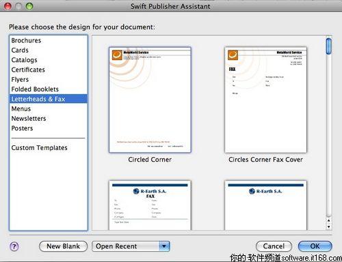Confirm with the OK button
Screen dimensions: 342x262
click(x=315, y=246)
